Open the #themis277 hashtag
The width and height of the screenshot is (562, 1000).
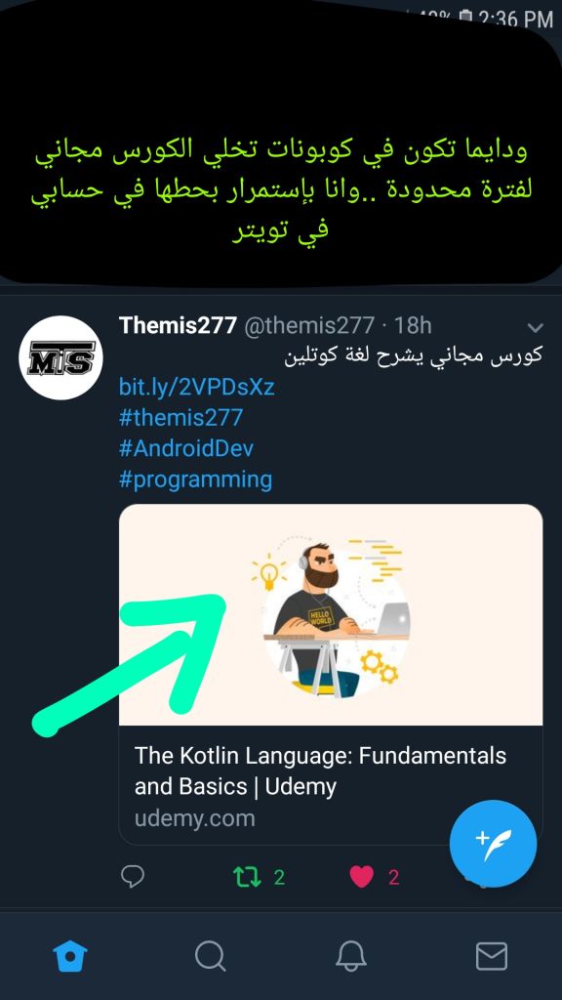coord(181,418)
